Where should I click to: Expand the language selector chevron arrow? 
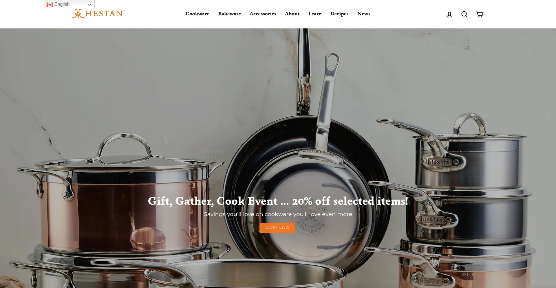point(90,5)
